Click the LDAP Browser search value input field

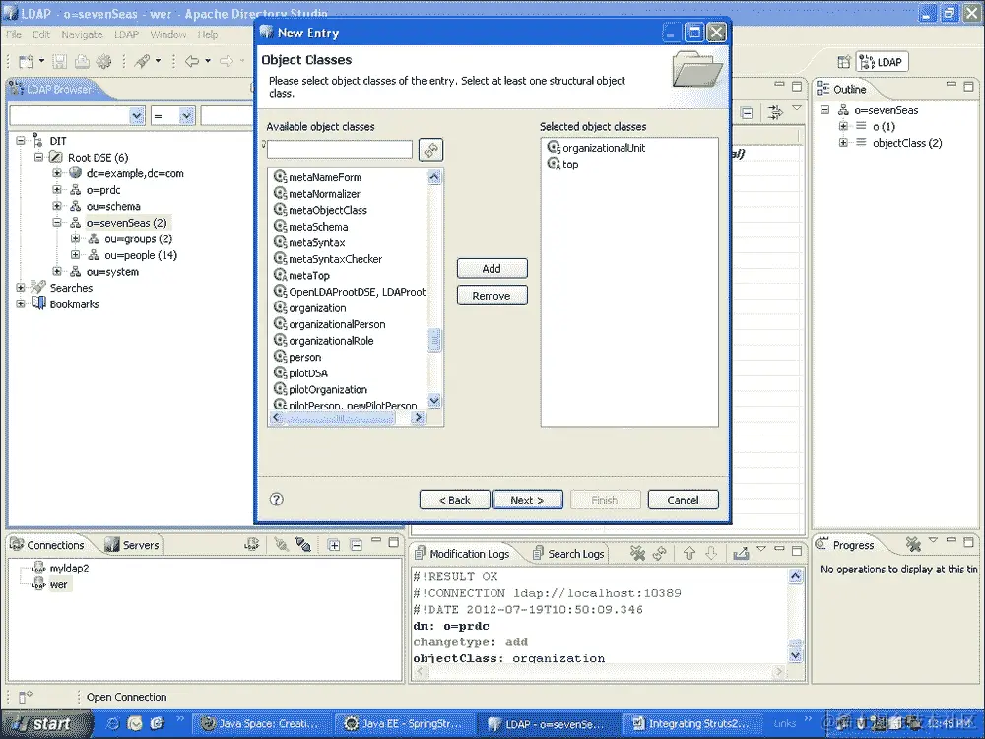[x=228, y=115]
